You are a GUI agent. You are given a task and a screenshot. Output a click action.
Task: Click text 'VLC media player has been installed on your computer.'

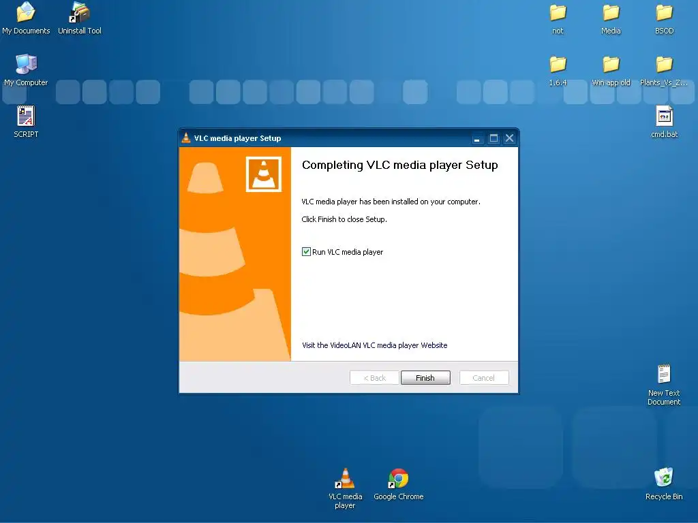coord(391,202)
